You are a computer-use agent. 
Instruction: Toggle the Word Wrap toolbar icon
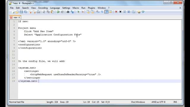98,12
